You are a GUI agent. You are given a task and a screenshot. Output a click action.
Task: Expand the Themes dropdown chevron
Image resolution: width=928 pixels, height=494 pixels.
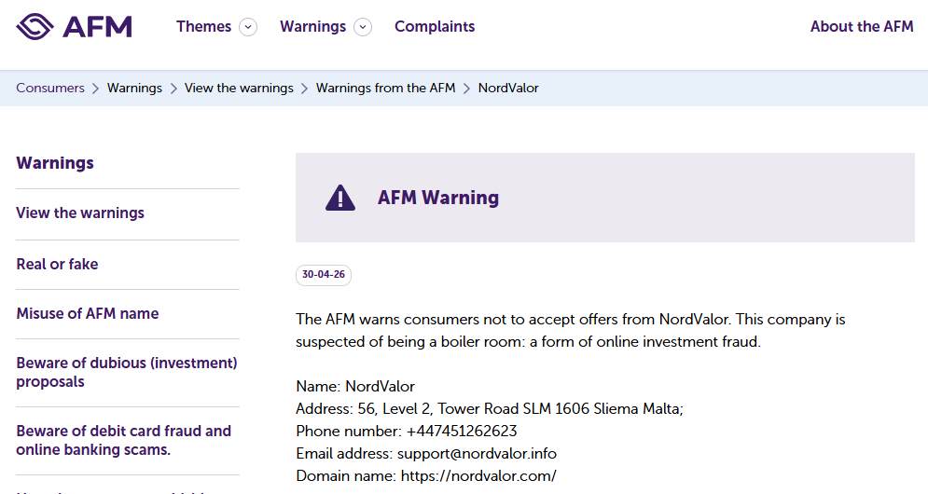tap(248, 27)
